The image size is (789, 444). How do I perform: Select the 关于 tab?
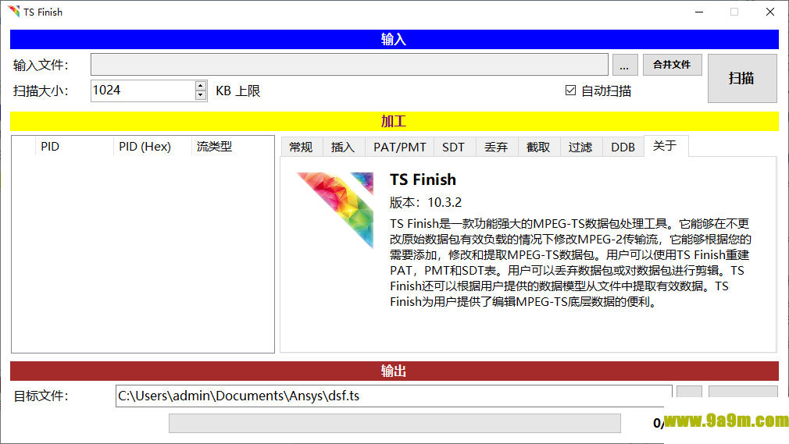pos(666,146)
